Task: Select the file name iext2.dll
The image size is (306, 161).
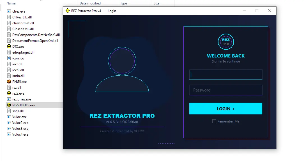Action: (18, 70)
